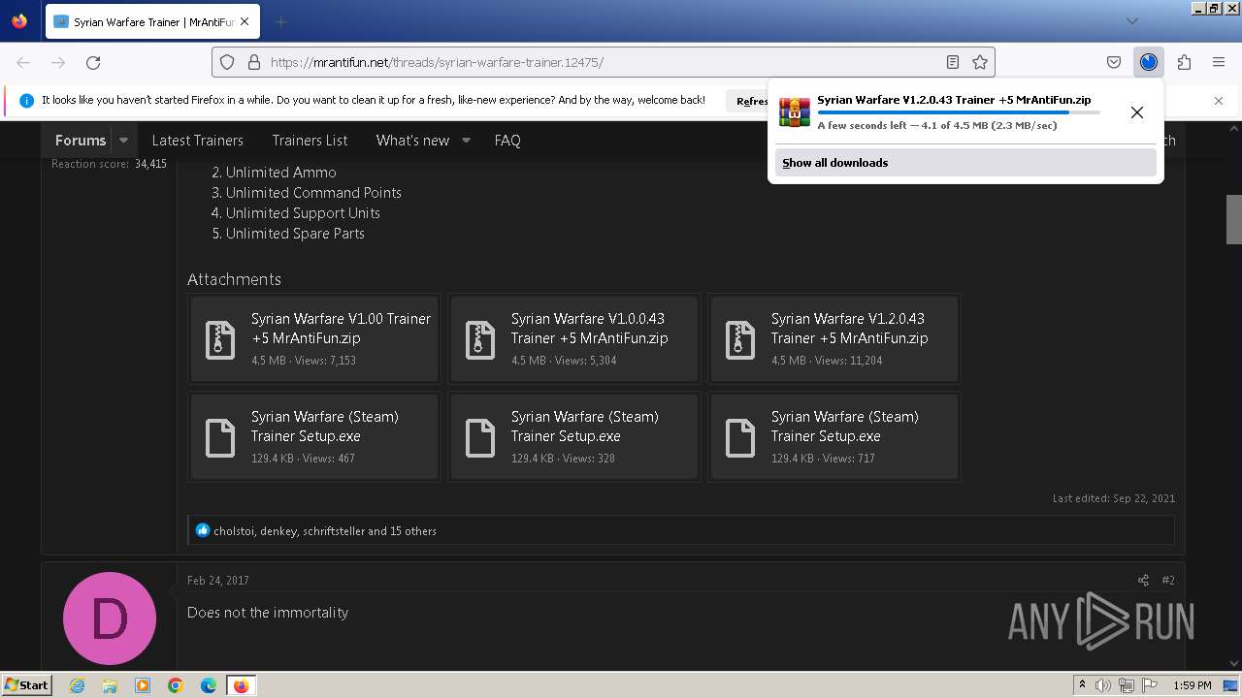Image resolution: width=1242 pixels, height=698 pixels.
Task: Click the 1:59 PM taskbar clock
Action: point(1193,685)
